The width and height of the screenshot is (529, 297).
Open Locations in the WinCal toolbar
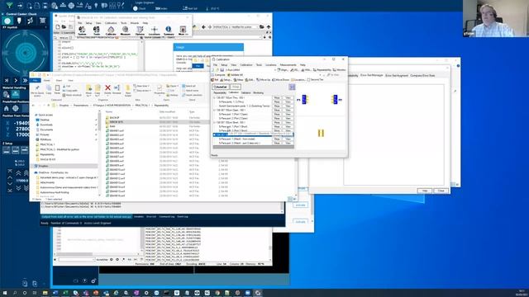pyautogui.click(x=155, y=31)
